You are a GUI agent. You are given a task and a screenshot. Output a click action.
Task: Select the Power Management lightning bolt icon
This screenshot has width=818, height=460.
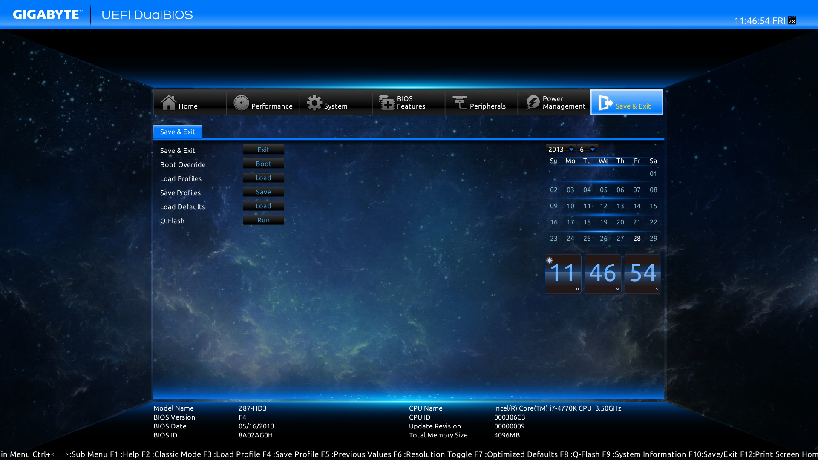(532, 102)
